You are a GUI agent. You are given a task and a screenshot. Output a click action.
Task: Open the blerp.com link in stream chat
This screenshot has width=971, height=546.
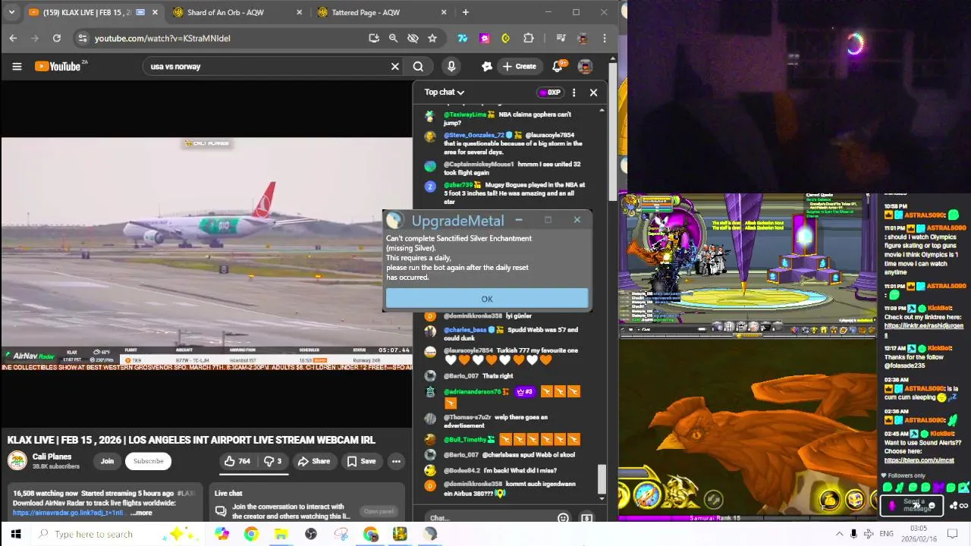[919, 460]
